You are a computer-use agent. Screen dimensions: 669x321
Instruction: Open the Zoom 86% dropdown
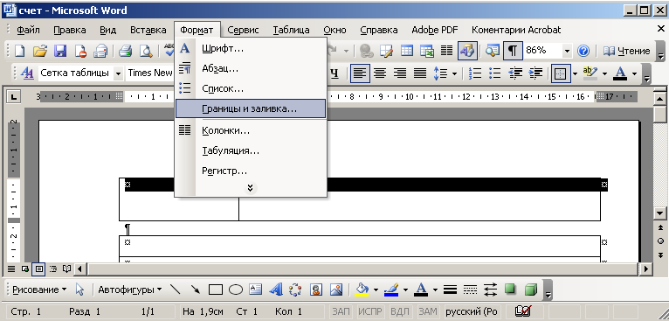(567, 51)
